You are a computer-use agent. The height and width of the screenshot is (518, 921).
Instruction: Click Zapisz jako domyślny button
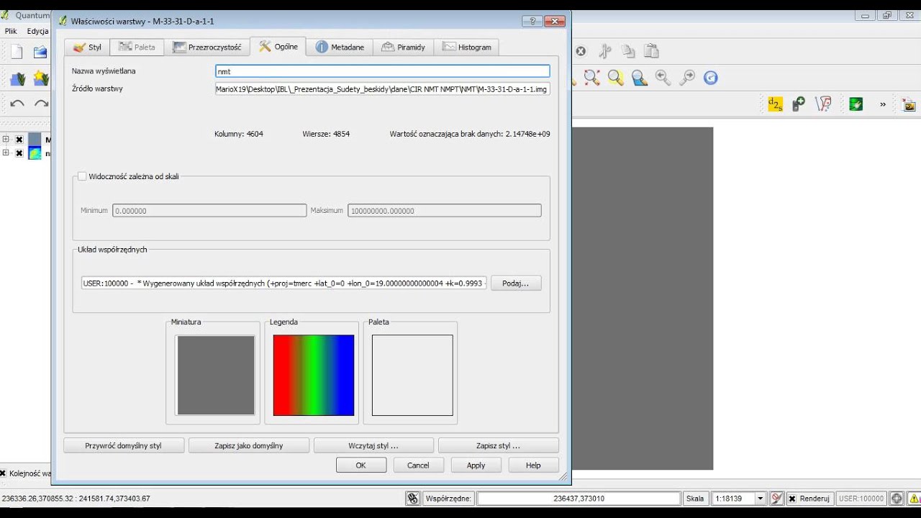tap(249, 445)
